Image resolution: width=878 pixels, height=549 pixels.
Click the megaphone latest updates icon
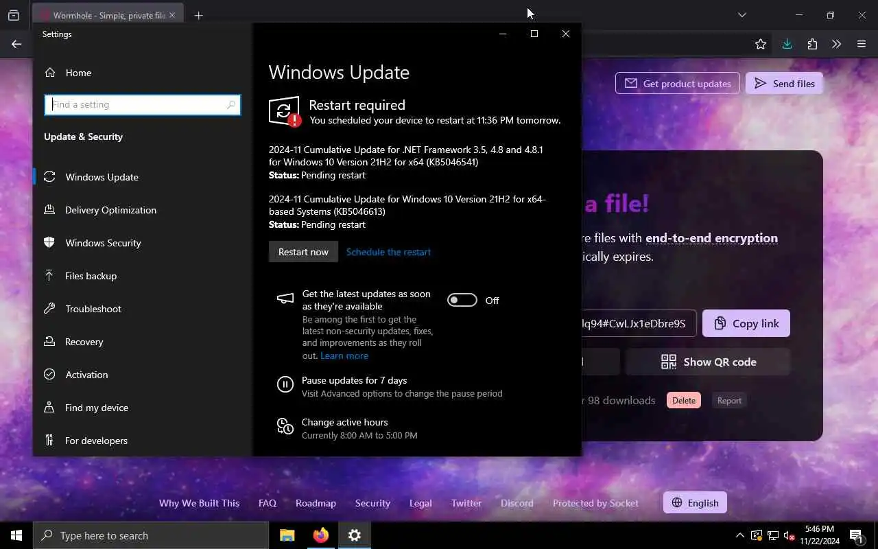point(285,298)
